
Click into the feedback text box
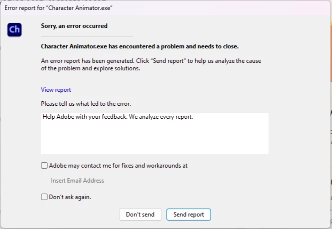pyautogui.click(x=154, y=133)
